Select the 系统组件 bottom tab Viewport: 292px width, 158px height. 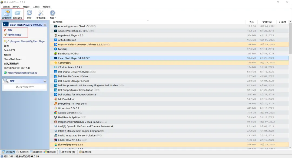pos(22,152)
